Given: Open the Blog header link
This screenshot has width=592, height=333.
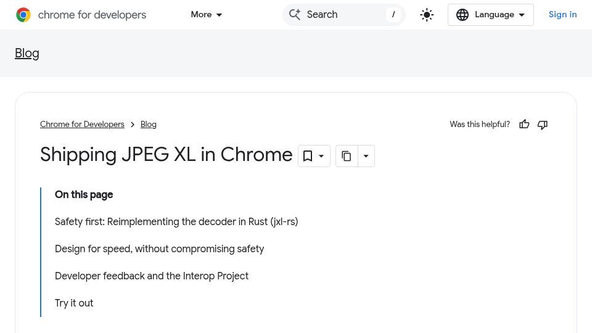Looking at the screenshot, I should [27, 53].
